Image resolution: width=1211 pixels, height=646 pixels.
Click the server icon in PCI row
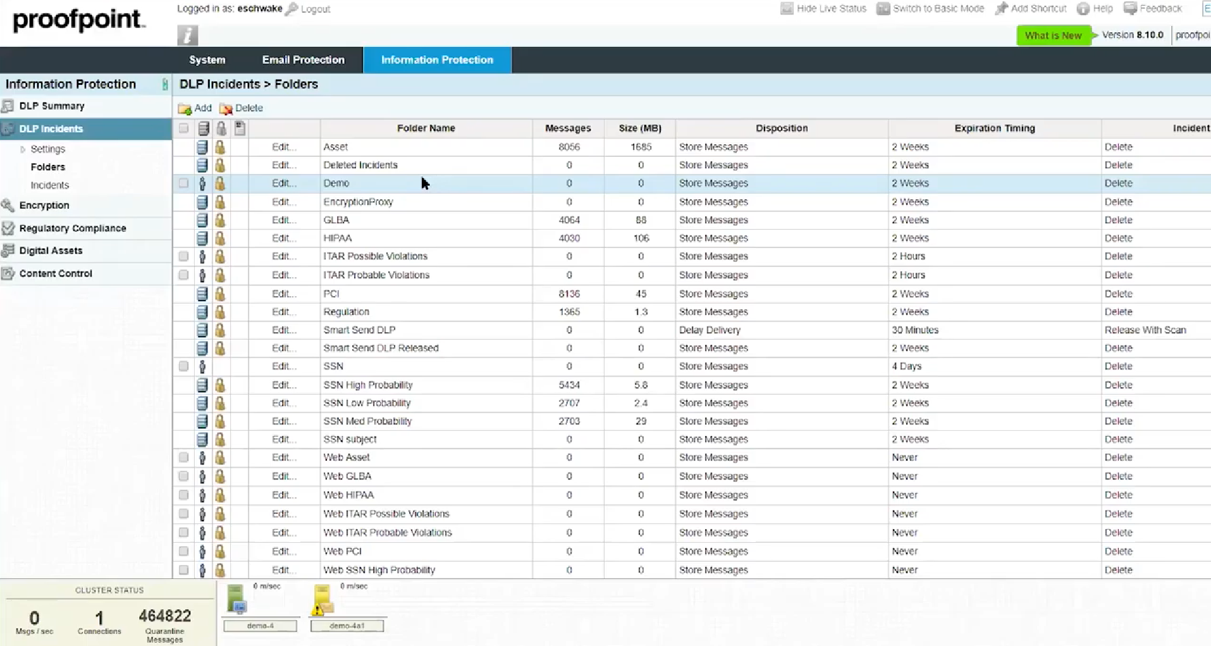(202, 294)
